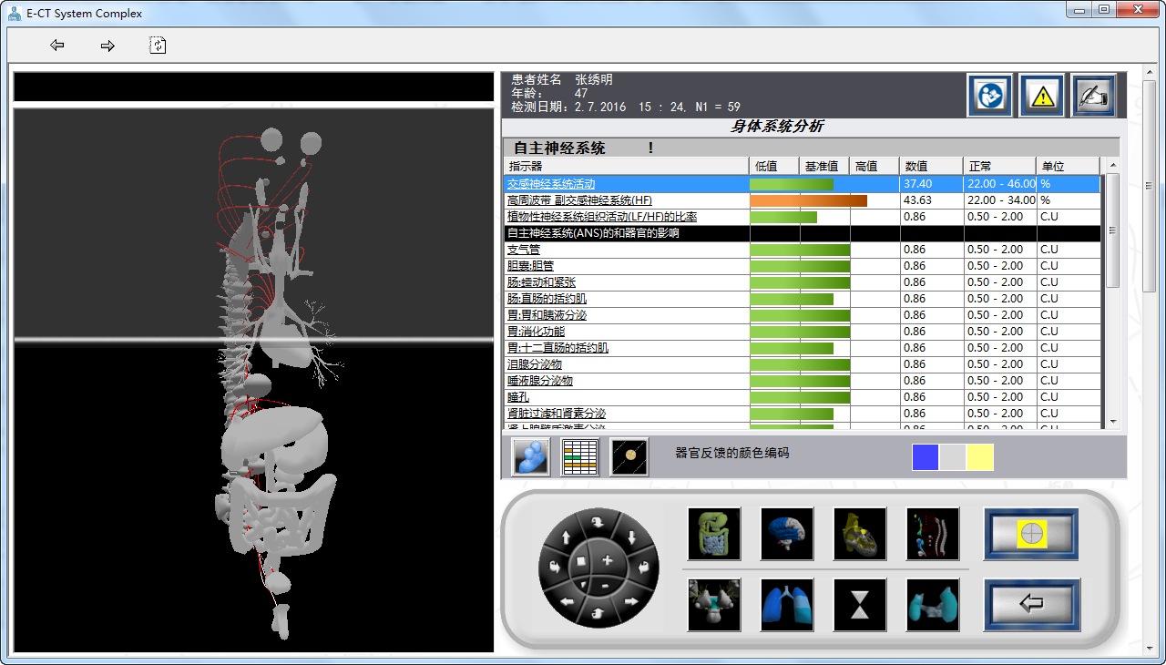Open the pen and notes button
Viewport: 1166px width, 665px height.
pyautogui.click(x=1093, y=95)
